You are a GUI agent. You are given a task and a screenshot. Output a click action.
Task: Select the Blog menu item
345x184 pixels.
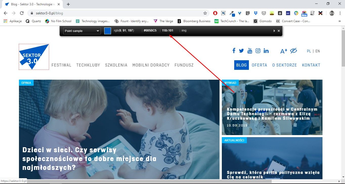tap(241, 65)
